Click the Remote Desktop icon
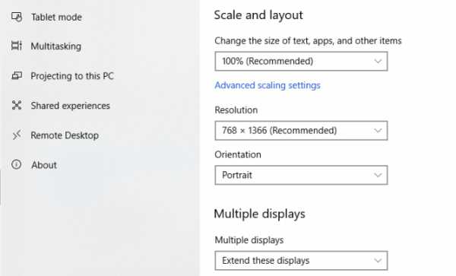The width and height of the screenshot is (456, 276). [17, 135]
